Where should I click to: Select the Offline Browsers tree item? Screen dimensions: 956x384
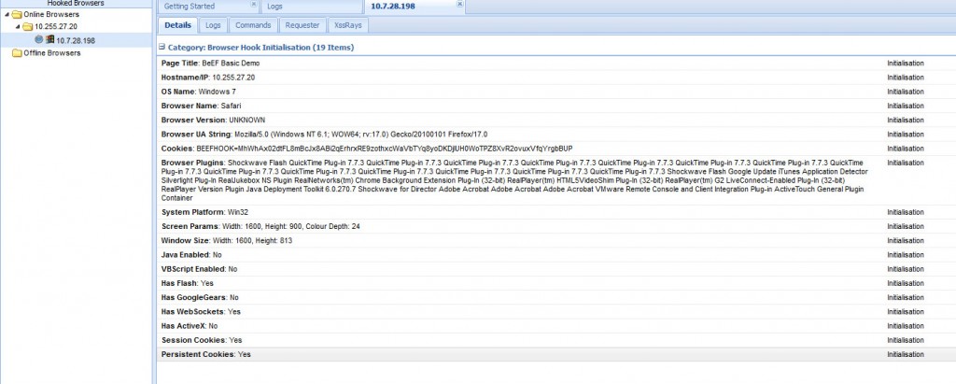tap(51, 53)
